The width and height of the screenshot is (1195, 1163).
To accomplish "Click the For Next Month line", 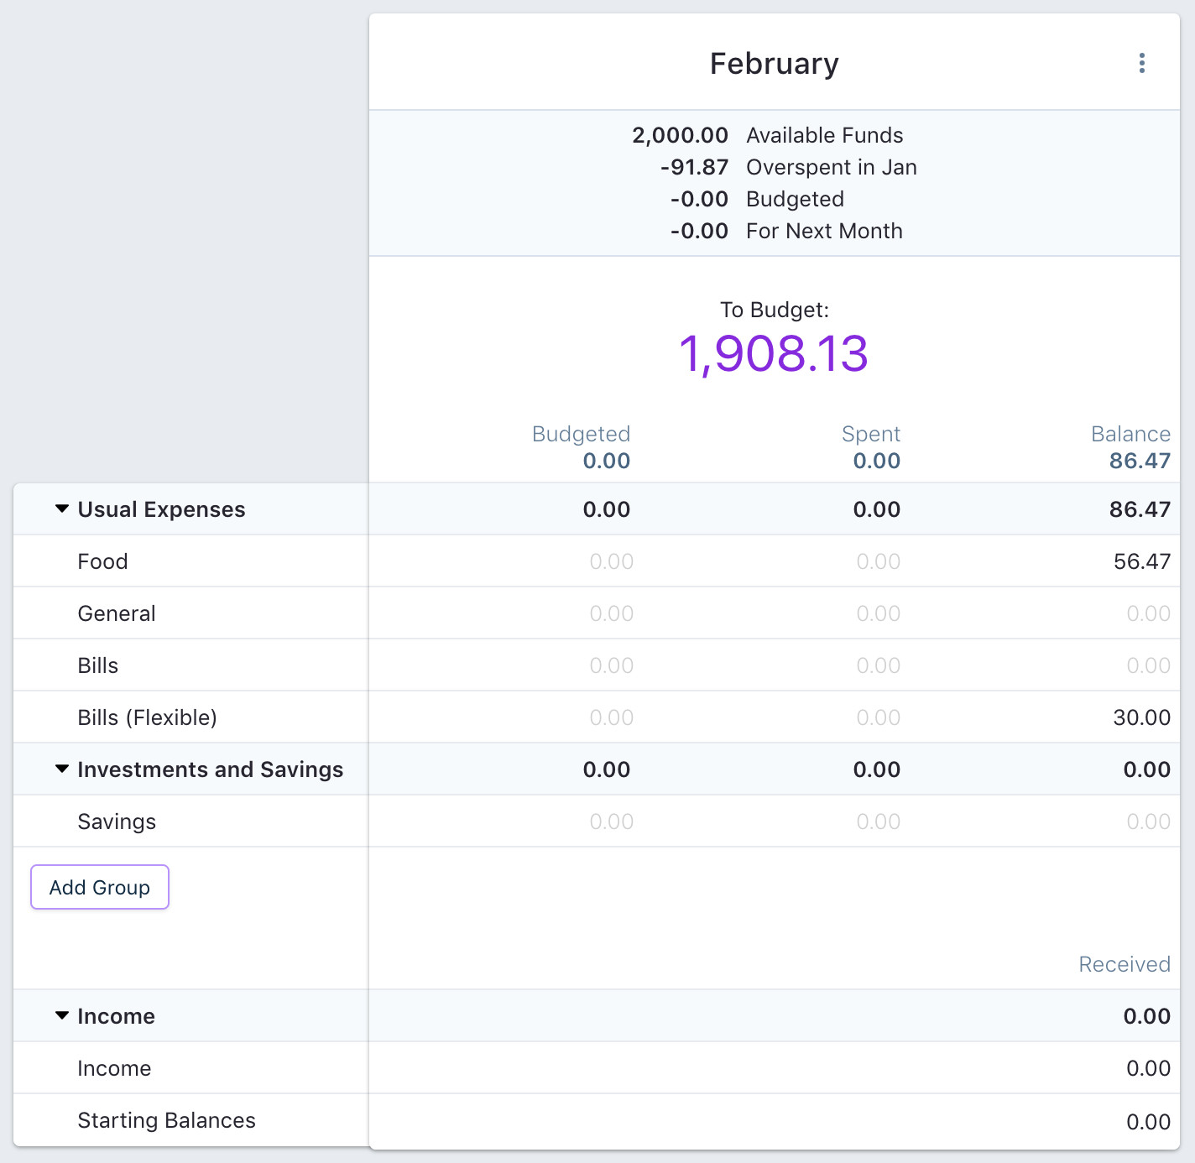I will pyautogui.click(x=786, y=231).
